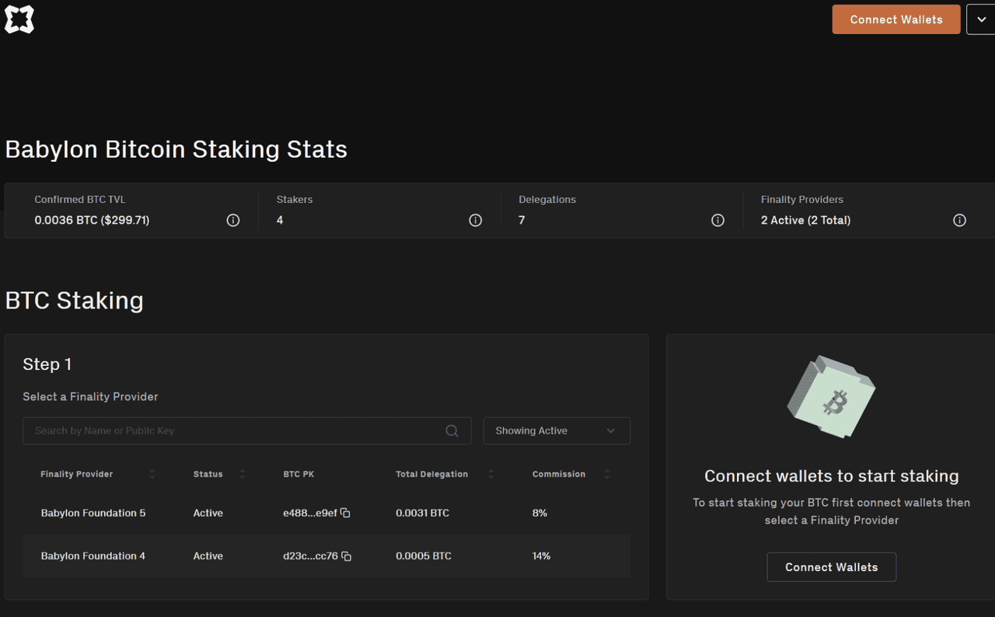Copy BTC PK e488...e9ef
995x617 pixels.
click(x=345, y=513)
